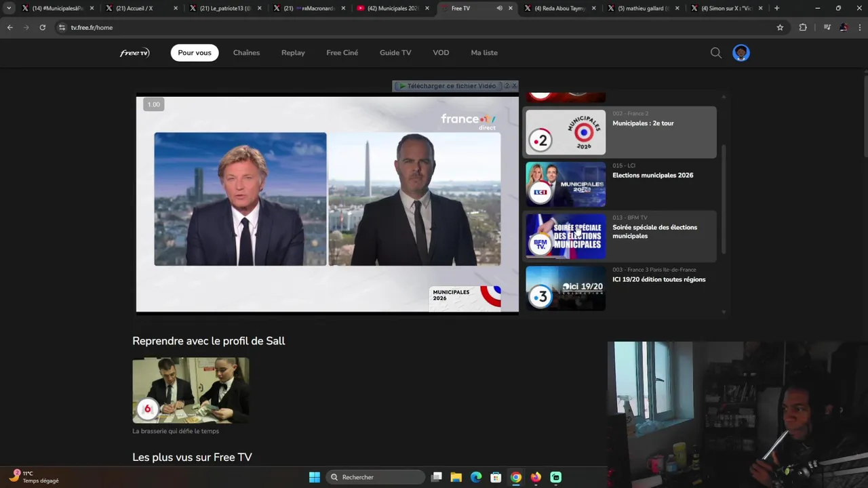Click channel list scroll up arrow
The height and width of the screenshot is (488, 868).
[724, 96]
